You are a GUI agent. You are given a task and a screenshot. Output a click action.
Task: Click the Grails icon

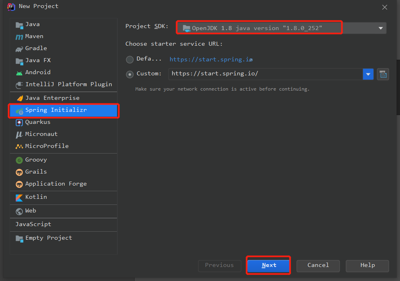19,172
